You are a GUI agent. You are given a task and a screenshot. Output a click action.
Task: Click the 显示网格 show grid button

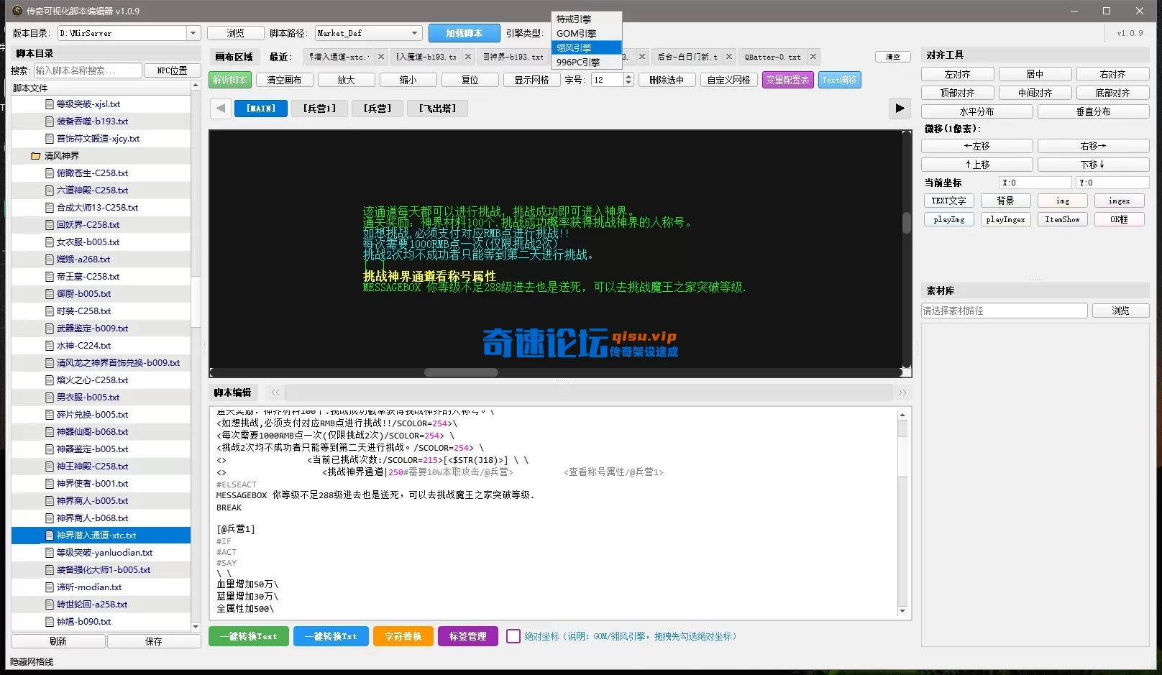click(x=531, y=80)
